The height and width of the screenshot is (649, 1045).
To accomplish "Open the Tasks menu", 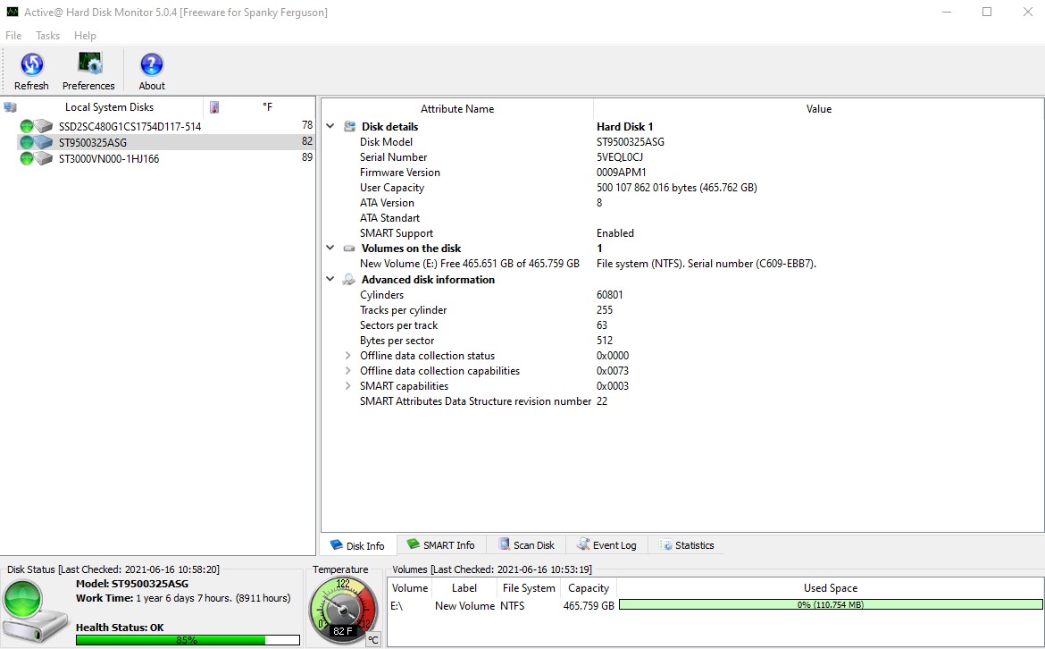I will tap(48, 36).
